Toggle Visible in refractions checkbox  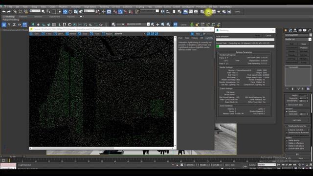pos(287,146)
